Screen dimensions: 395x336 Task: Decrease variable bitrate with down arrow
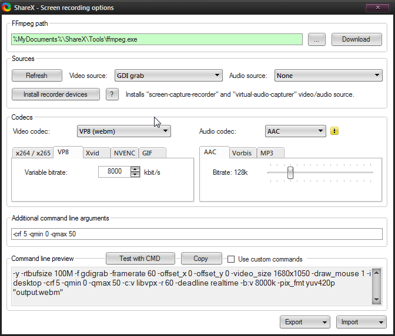tap(135, 175)
